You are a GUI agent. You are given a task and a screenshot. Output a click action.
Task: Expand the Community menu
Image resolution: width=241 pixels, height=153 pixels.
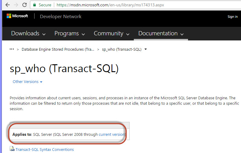111,33
